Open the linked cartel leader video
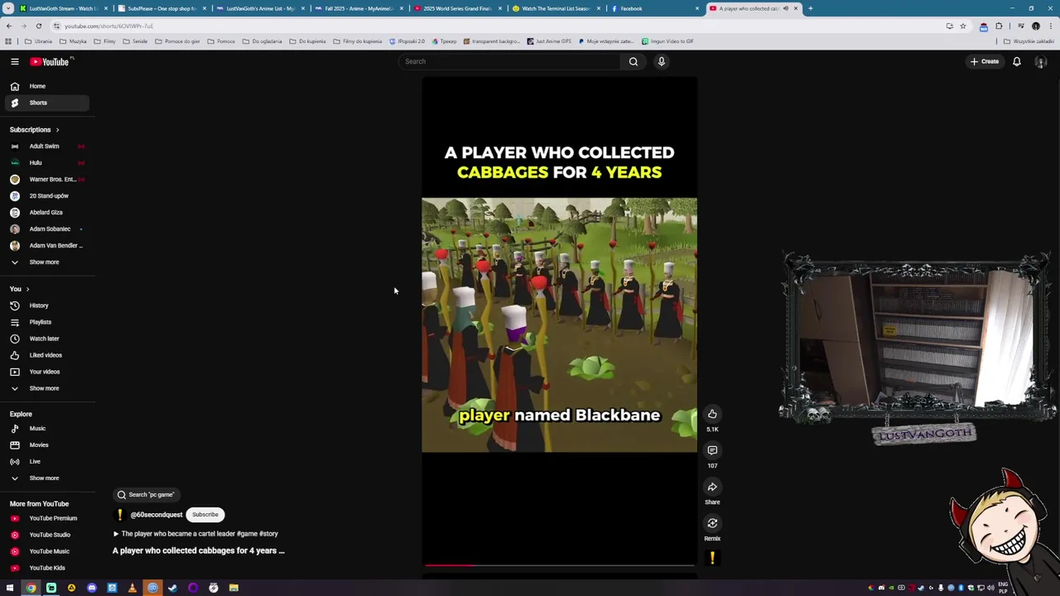Screen dimensions: 1060x596 tap(195, 534)
